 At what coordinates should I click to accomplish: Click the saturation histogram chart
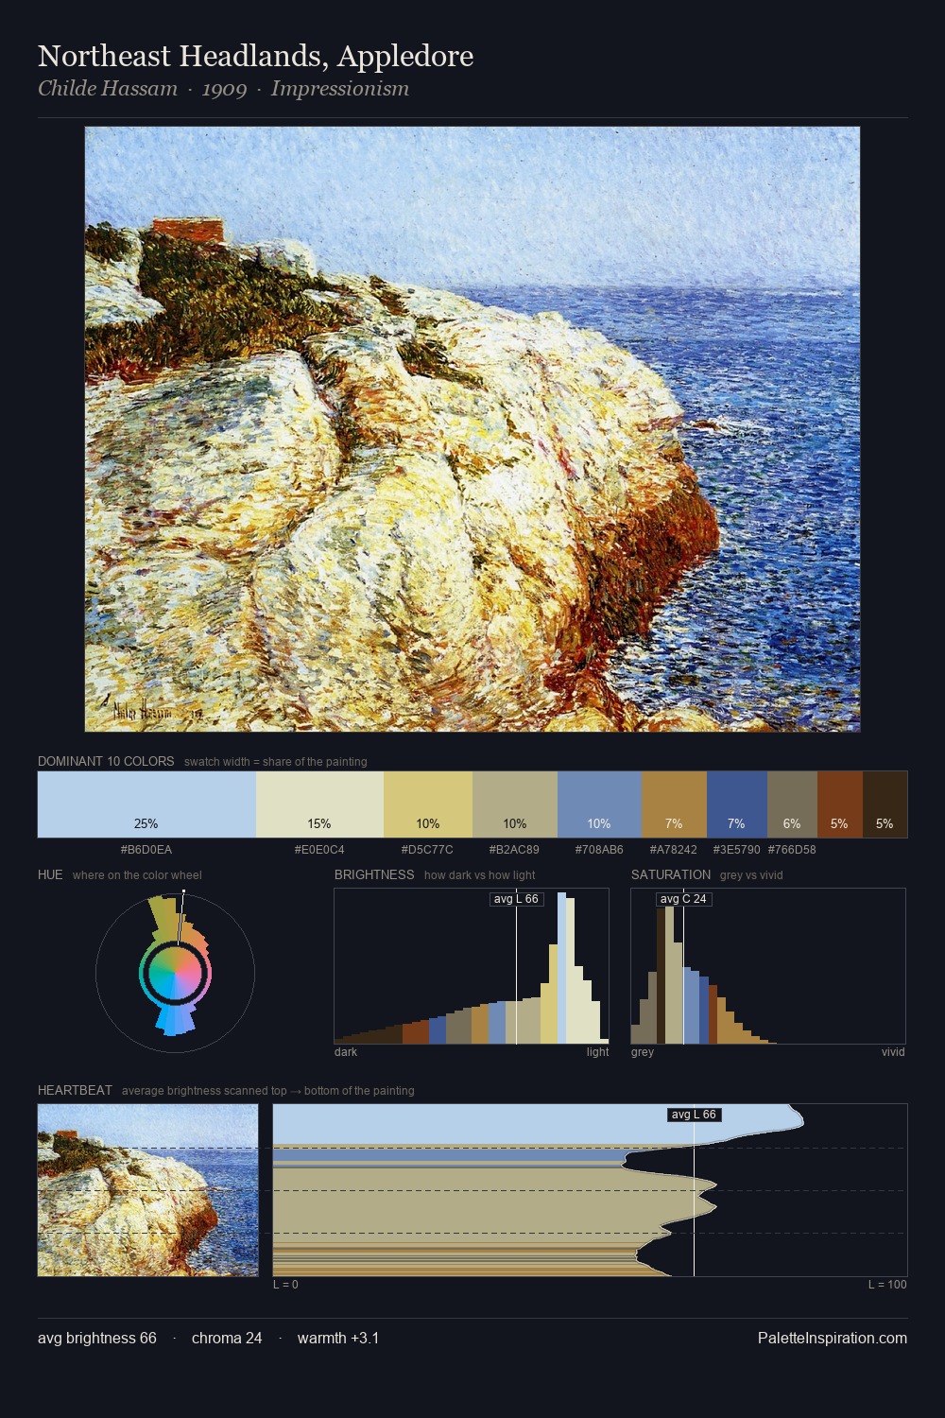[x=768, y=966]
